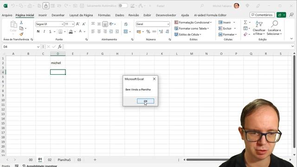Decrease indent
Viewport: 297px width, 167px height.
click(111, 32)
